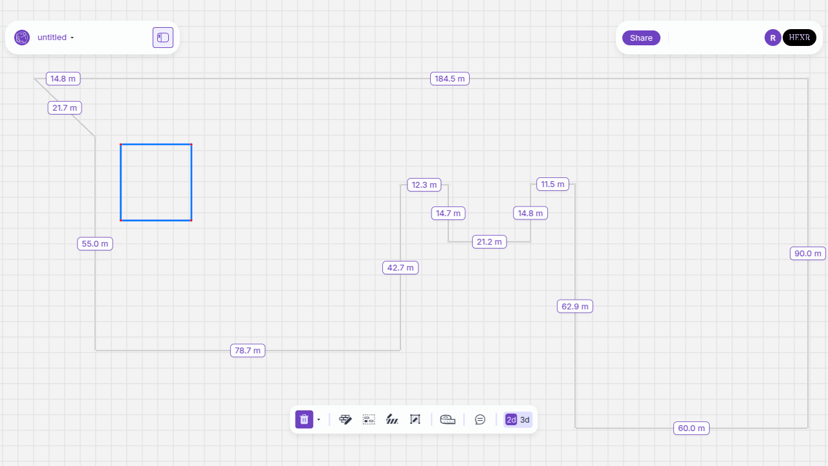Screen dimensions: 828x466
Task: Select the brick wall drawing tool
Action: pos(345,419)
